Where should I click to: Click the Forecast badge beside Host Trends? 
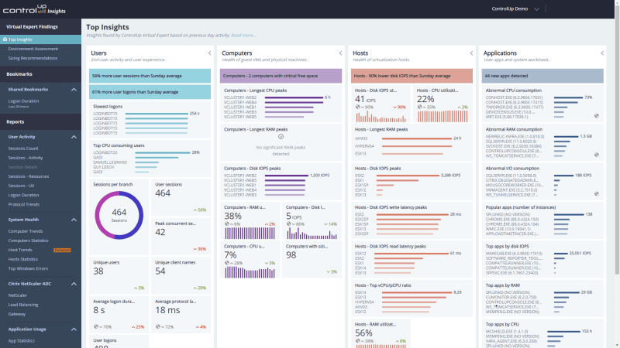(x=62, y=250)
